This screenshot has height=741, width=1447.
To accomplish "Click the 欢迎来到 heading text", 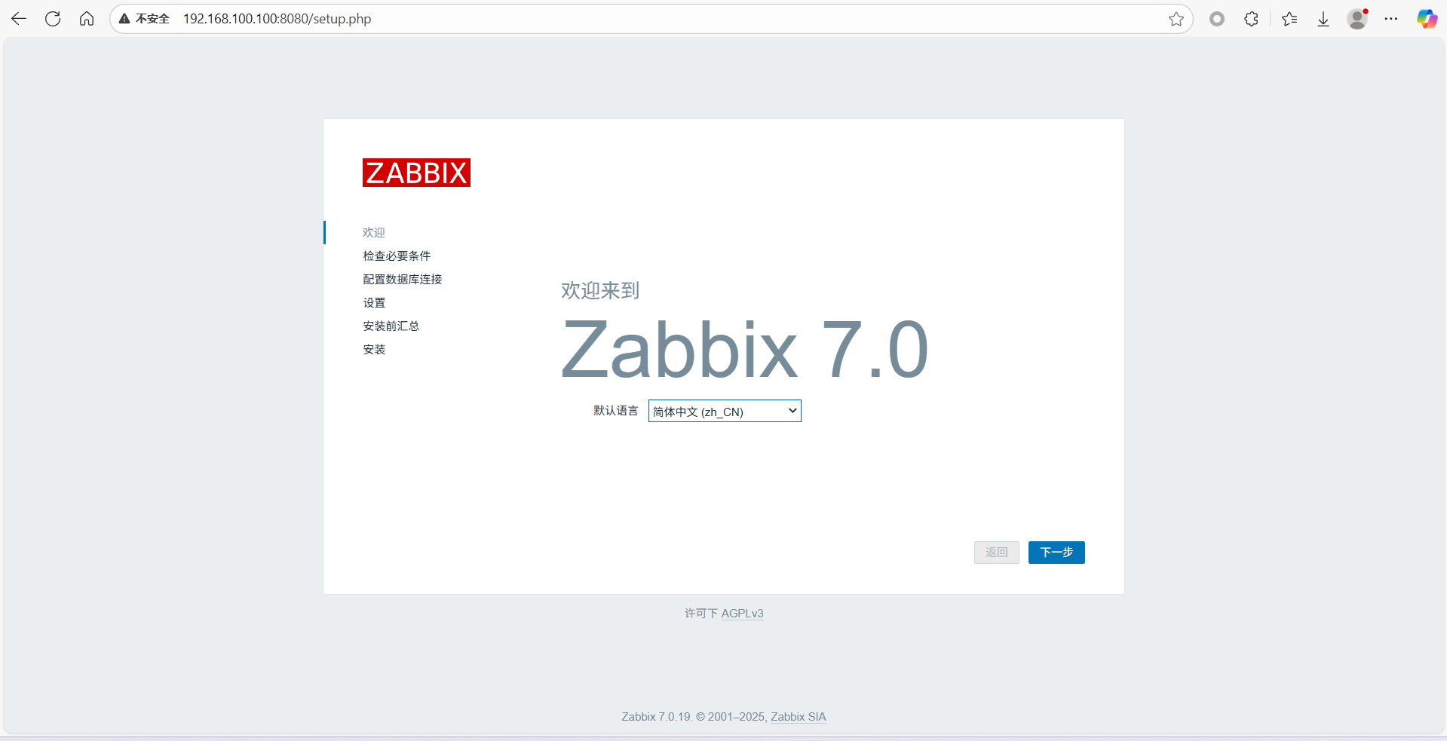I will pyautogui.click(x=600, y=290).
